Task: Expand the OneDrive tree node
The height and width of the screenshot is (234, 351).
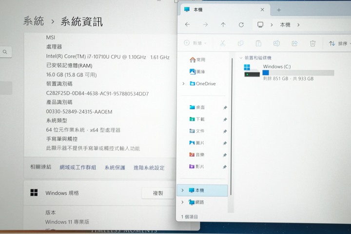Action: [184, 84]
